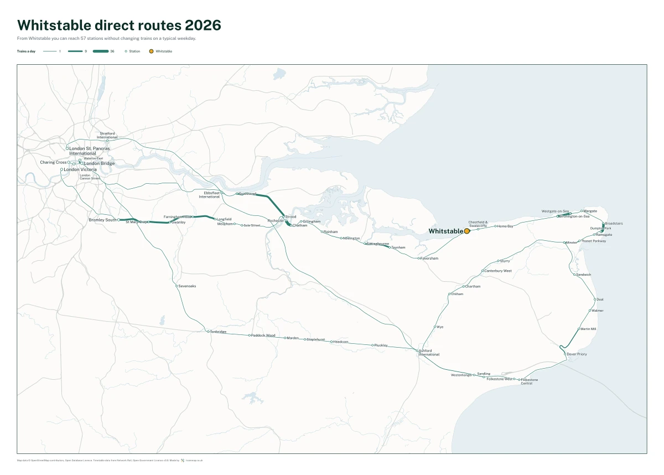Click the Faversham station marker
664x475 pixels.
[419, 258]
